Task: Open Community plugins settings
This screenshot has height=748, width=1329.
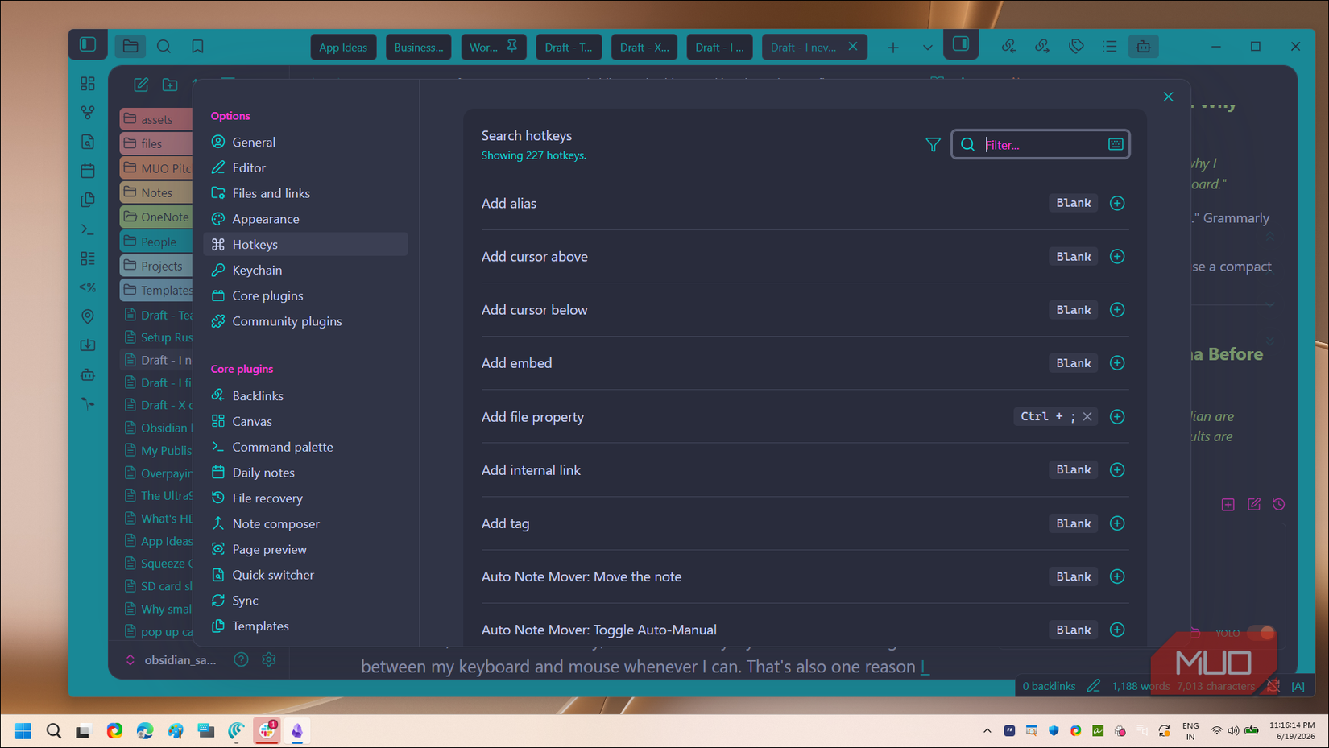Action: [305, 321]
